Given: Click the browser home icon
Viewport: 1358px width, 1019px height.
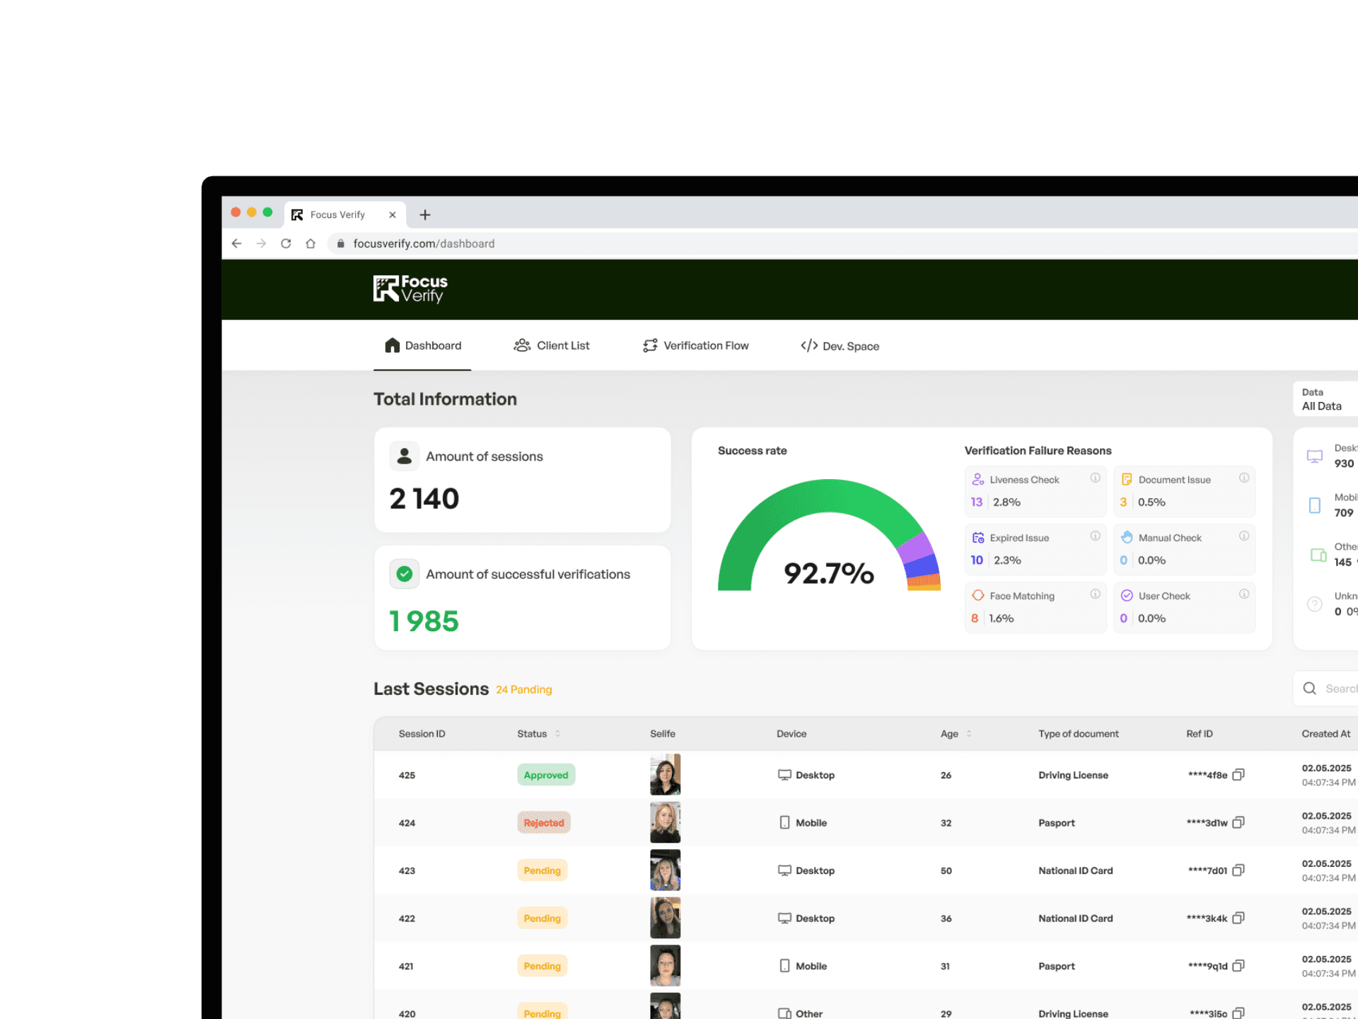Looking at the screenshot, I should [311, 243].
